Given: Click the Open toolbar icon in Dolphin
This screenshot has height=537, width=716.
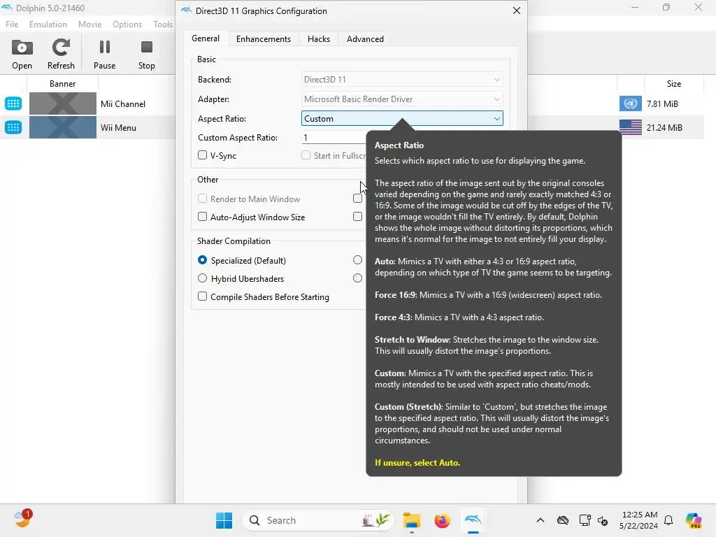Looking at the screenshot, I should coord(22,55).
